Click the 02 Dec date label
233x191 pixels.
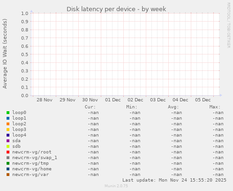click(x=135, y=100)
